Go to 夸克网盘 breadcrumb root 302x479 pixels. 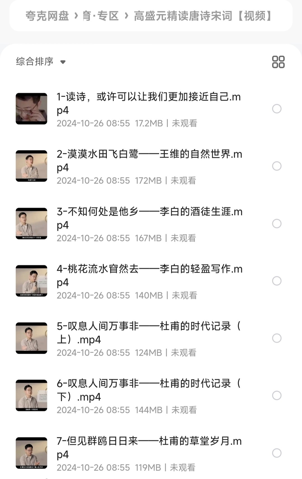click(47, 16)
